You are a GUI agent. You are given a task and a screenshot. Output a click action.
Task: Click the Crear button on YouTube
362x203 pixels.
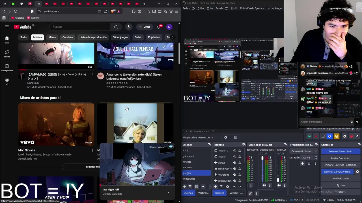(x=144, y=27)
